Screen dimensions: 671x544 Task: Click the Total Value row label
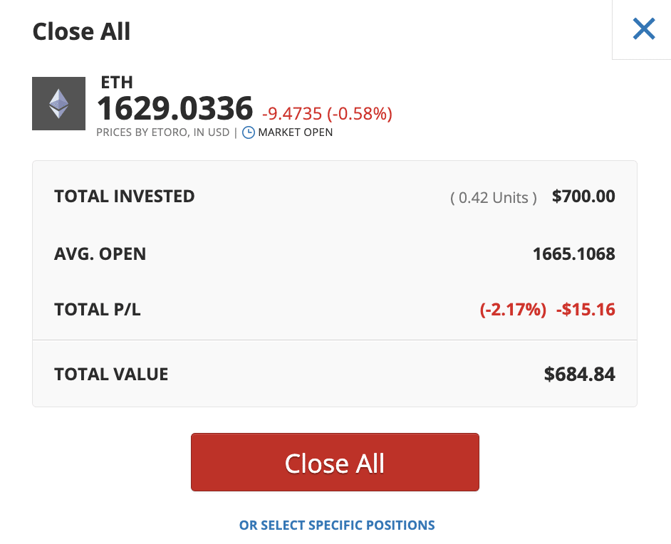tap(111, 375)
